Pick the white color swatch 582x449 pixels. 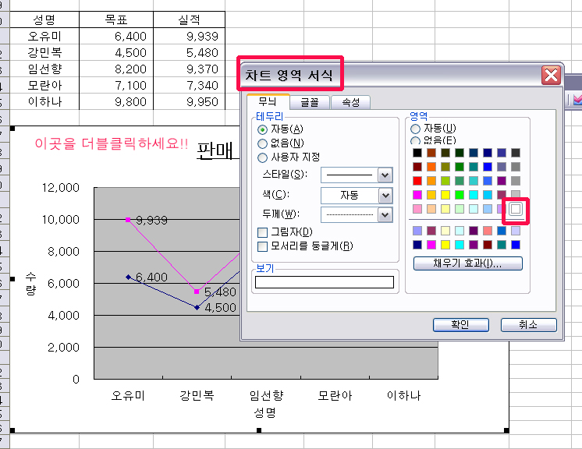coord(515,209)
